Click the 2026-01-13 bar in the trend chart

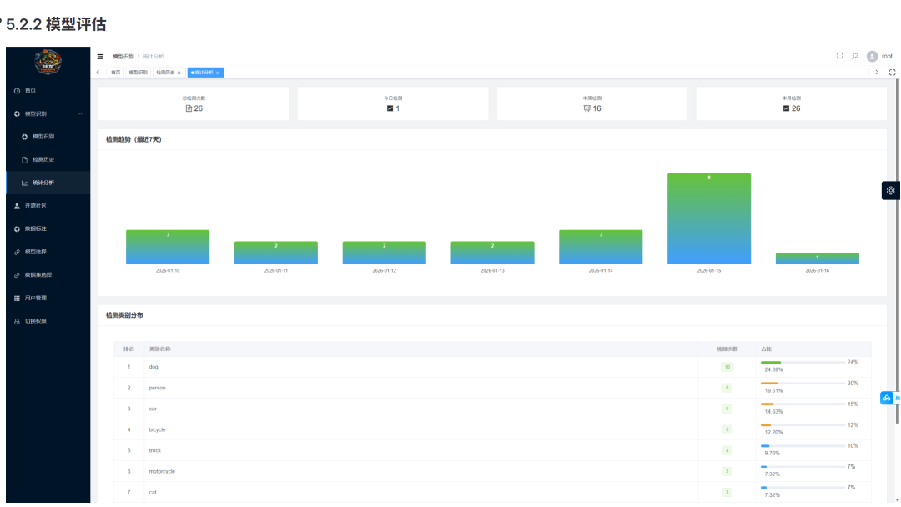[x=492, y=253]
